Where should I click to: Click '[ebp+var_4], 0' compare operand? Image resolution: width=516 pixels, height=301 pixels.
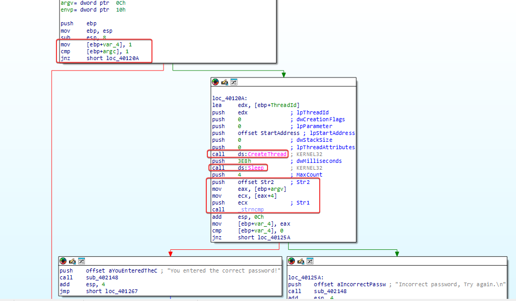click(x=261, y=230)
